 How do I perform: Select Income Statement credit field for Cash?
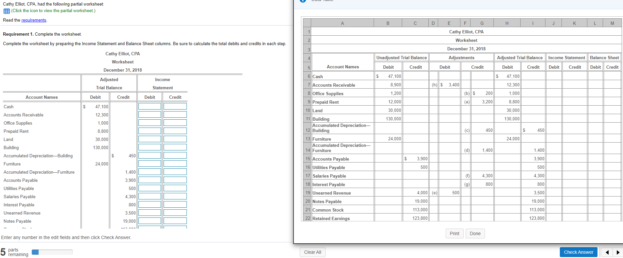(x=175, y=106)
